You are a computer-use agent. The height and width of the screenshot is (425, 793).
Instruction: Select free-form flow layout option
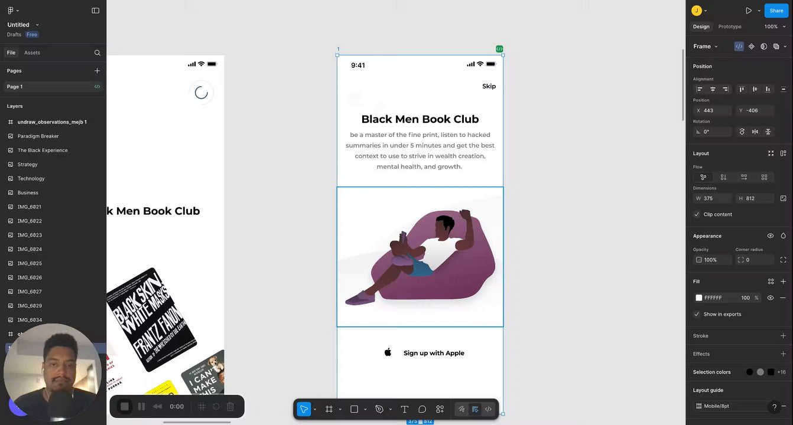pyautogui.click(x=703, y=177)
